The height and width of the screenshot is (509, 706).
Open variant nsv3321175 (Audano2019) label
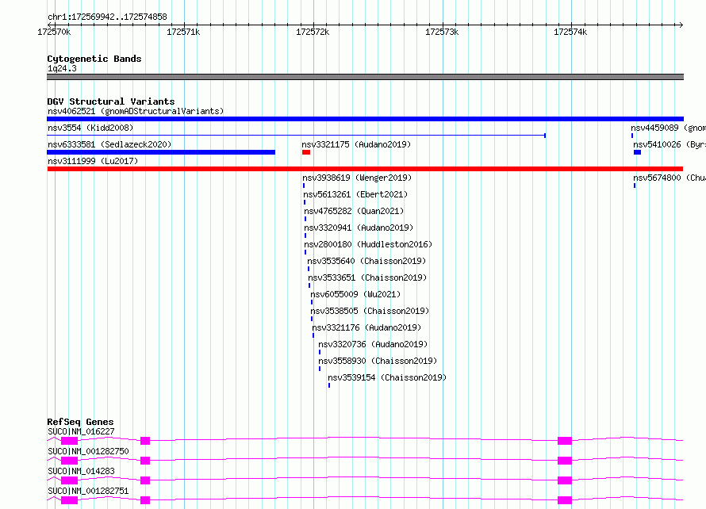[356, 144]
